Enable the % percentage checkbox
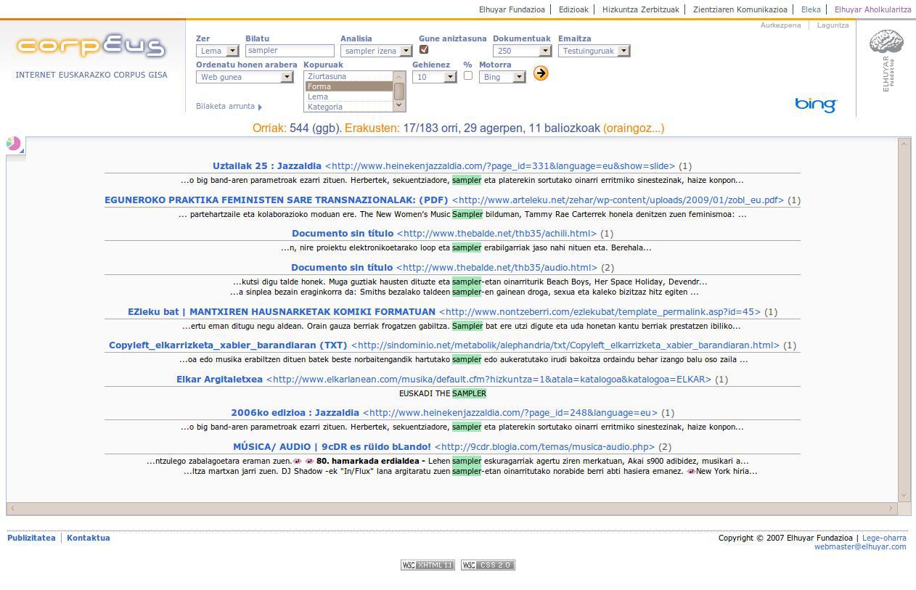The width and height of the screenshot is (916, 590). [467, 75]
